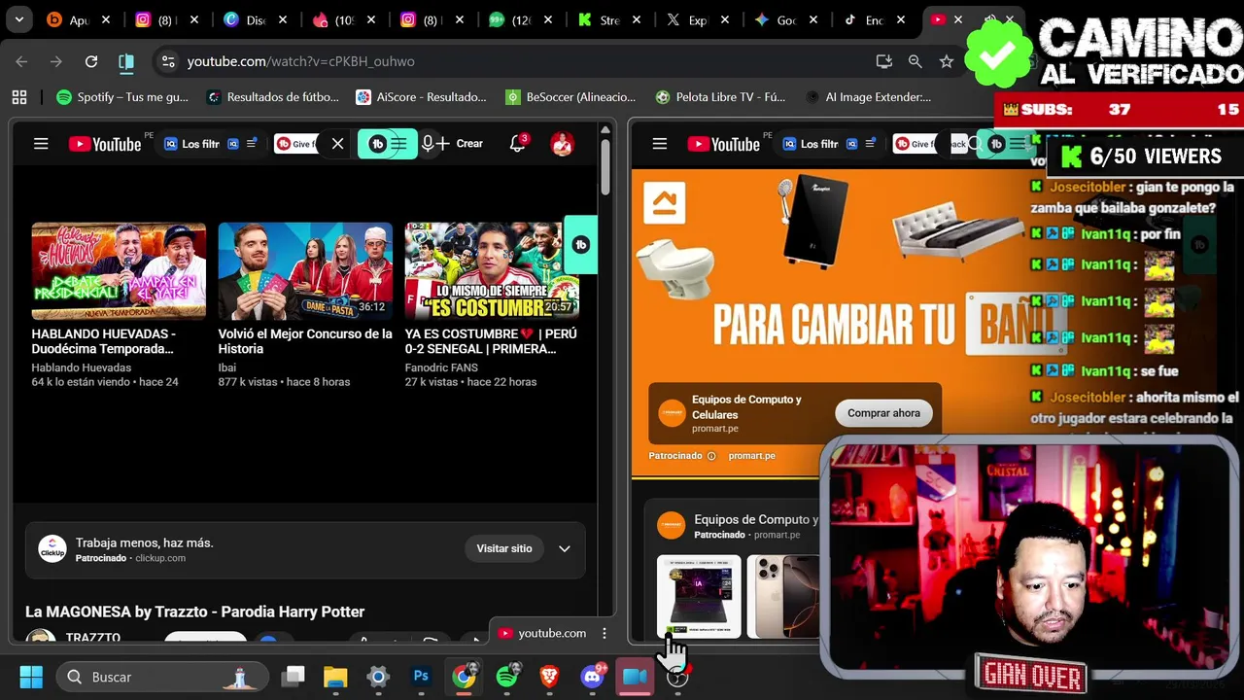Click 'La MAGONESA by Trazzto' video title
Image resolution: width=1244 pixels, height=700 pixels.
point(194,612)
